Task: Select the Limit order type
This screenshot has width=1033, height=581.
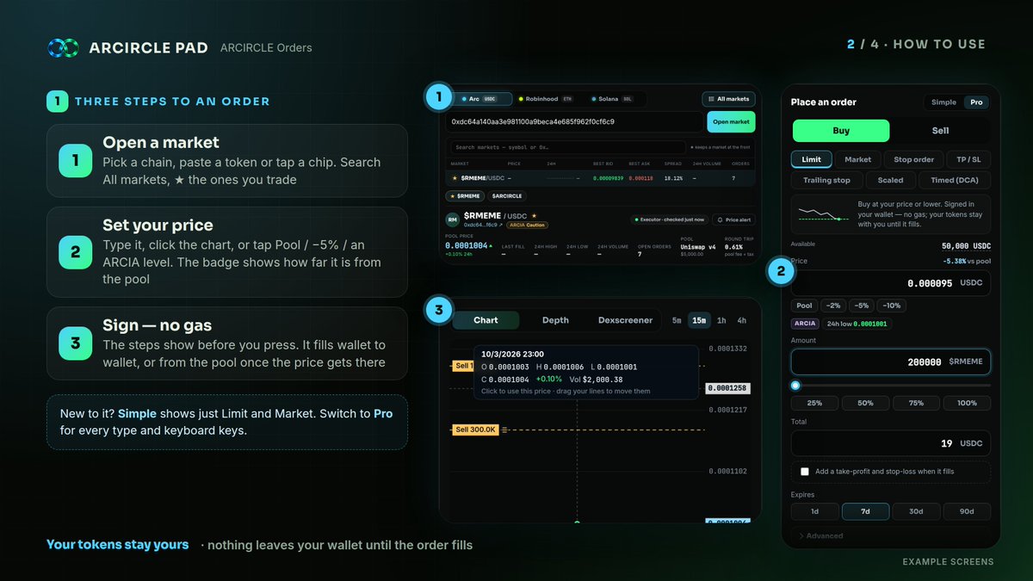Action: (811, 159)
